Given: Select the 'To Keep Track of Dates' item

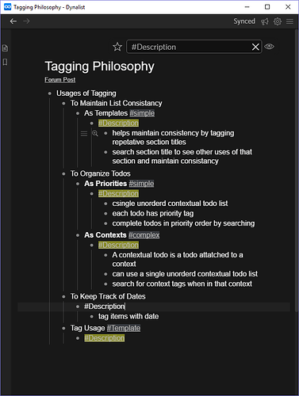Looking at the screenshot, I should 108,296.
